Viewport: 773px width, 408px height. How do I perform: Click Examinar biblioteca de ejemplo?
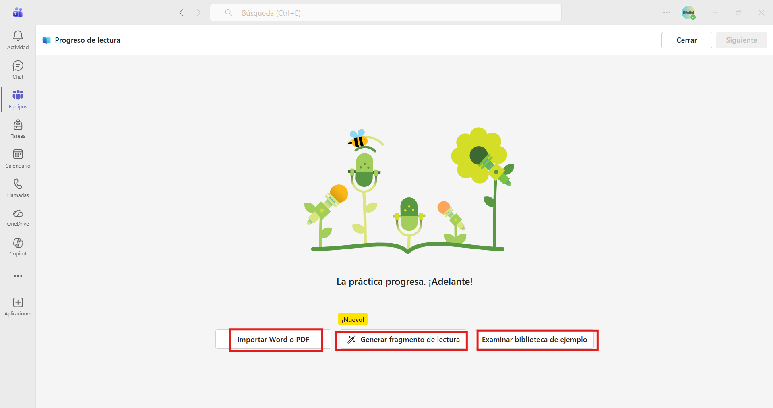coord(535,340)
